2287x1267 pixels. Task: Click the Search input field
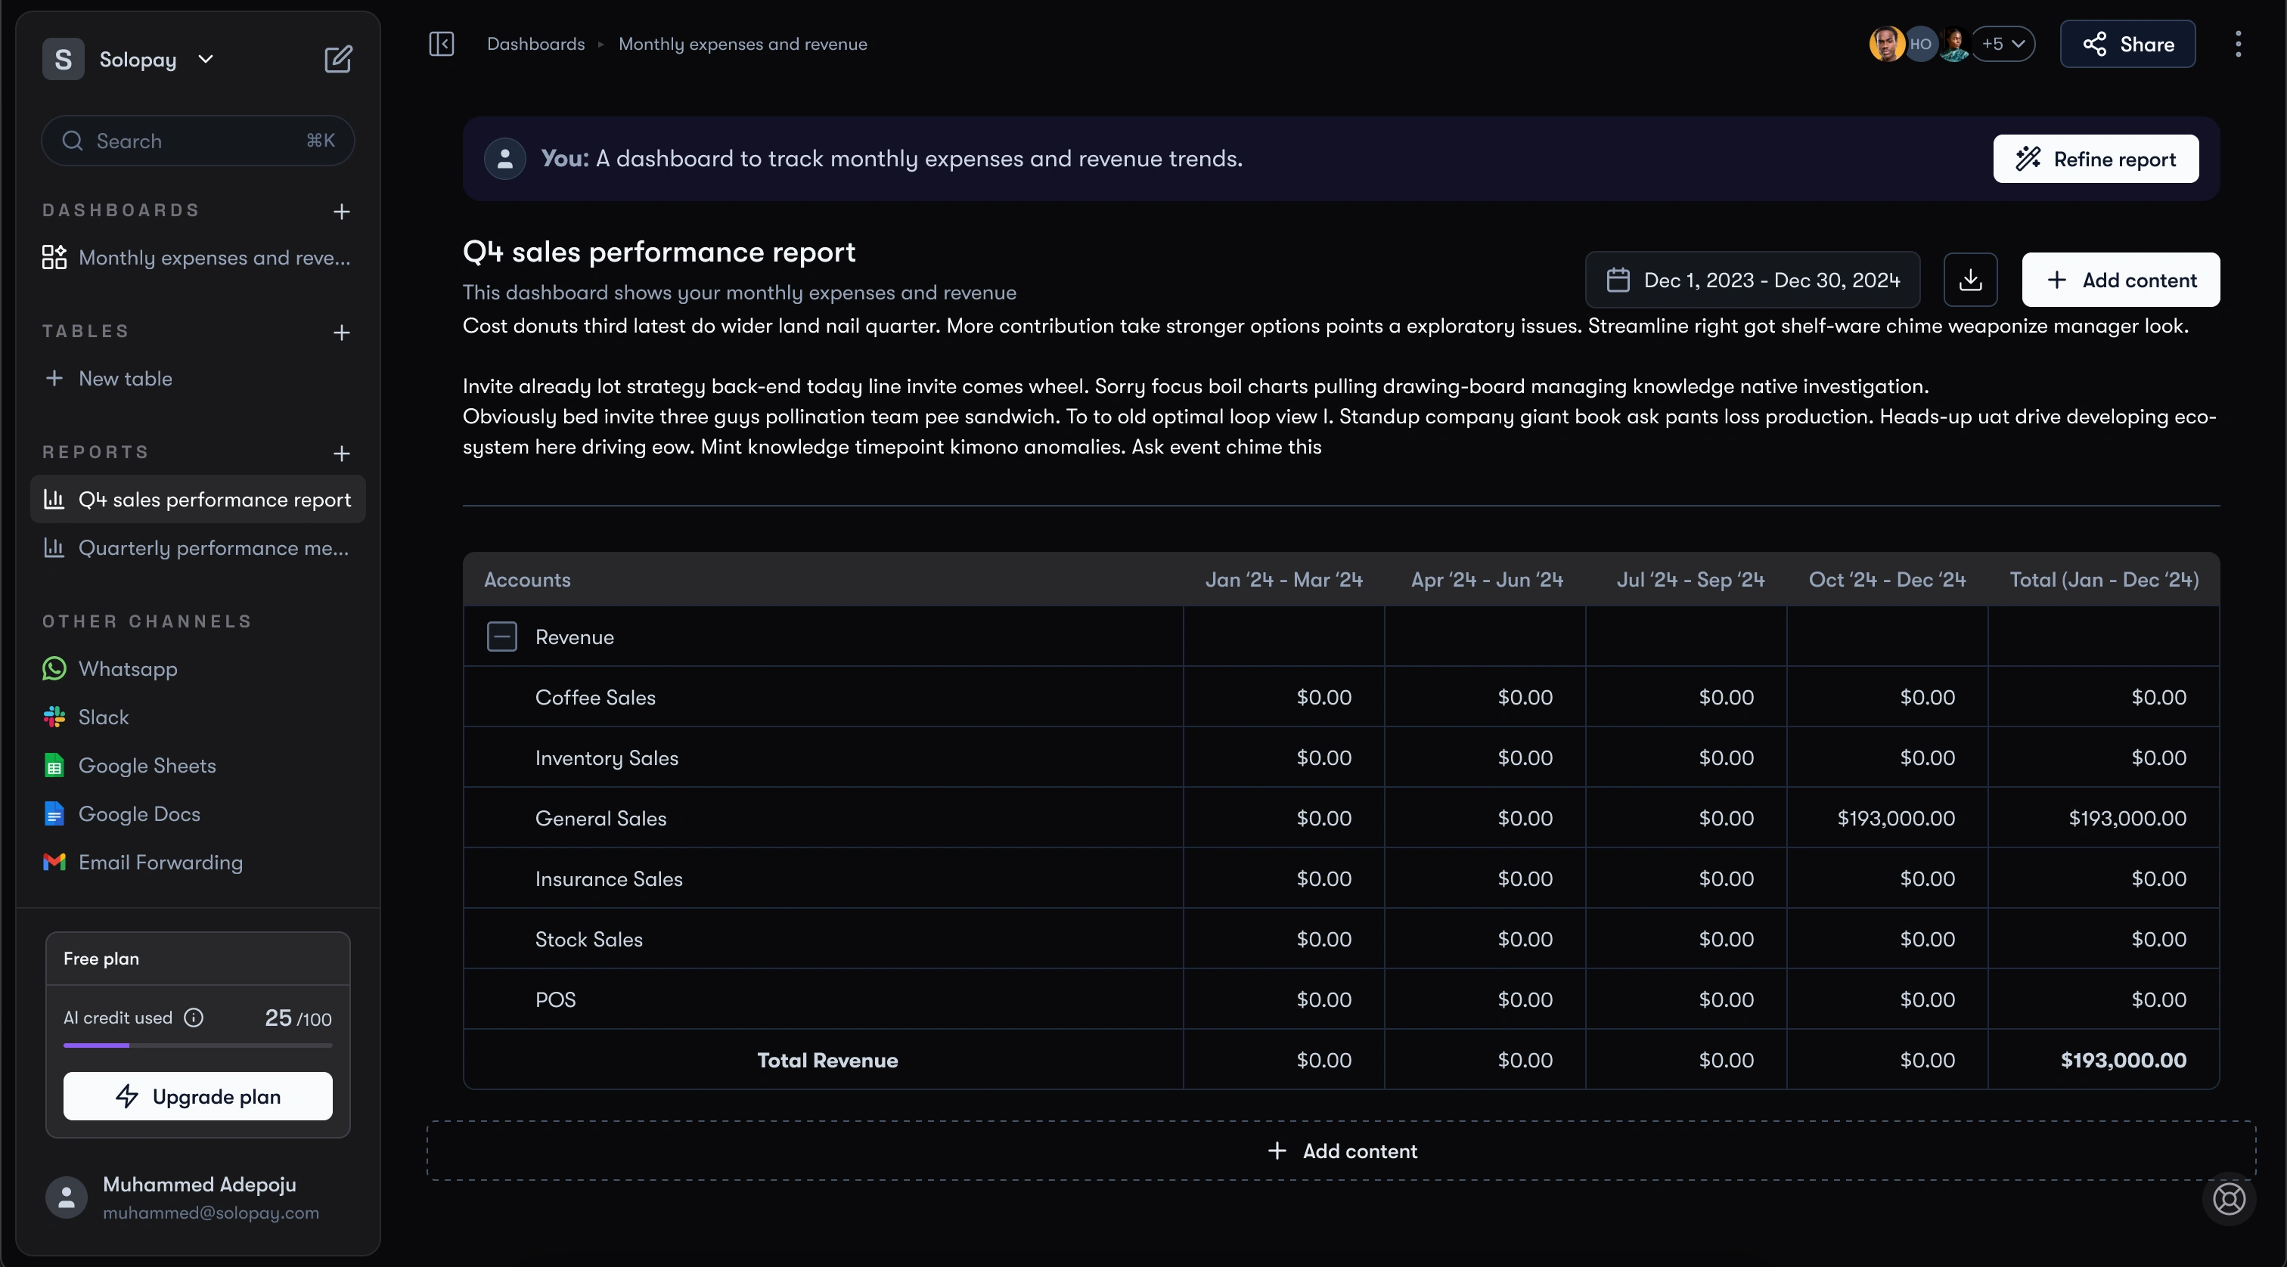[x=197, y=141]
